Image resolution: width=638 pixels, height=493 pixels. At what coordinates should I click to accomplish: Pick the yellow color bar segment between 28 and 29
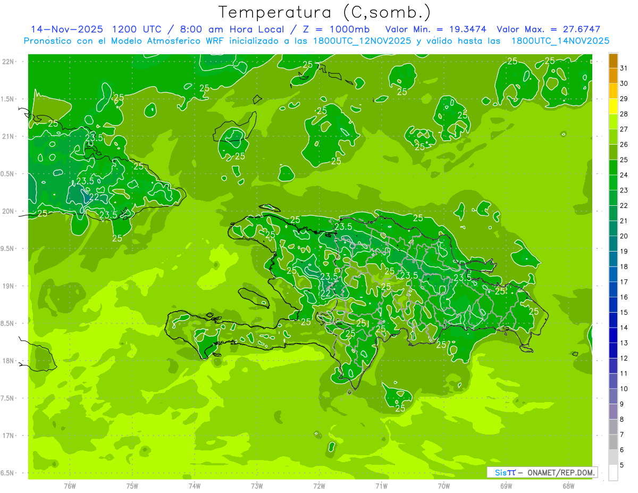(613, 106)
